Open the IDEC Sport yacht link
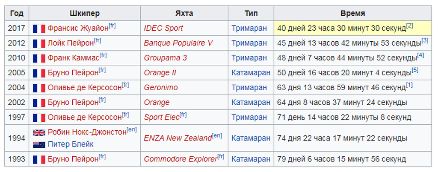The width and height of the screenshot is (438, 172). (163, 29)
